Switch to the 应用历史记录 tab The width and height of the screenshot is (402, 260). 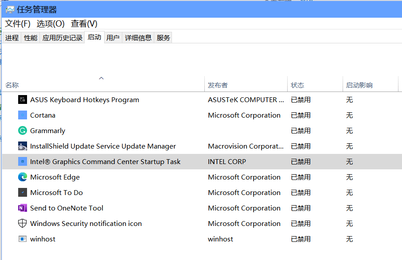(62, 38)
